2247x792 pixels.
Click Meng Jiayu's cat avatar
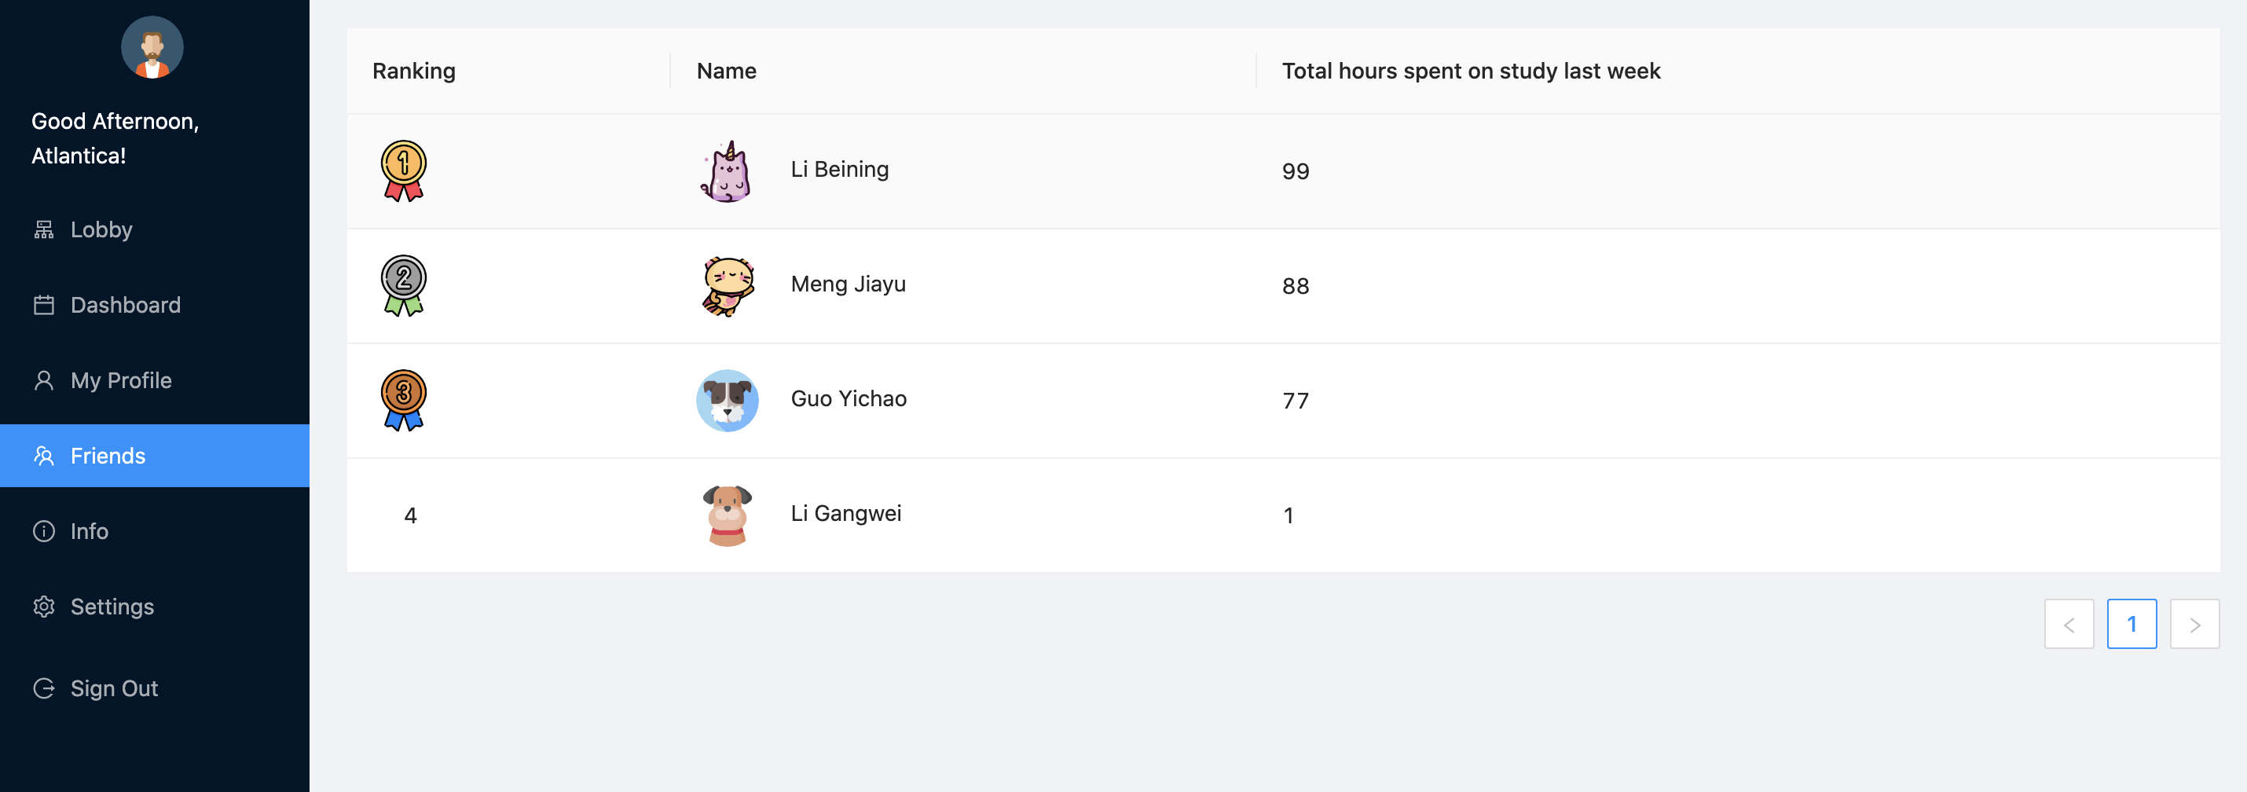(x=728, y=285)
